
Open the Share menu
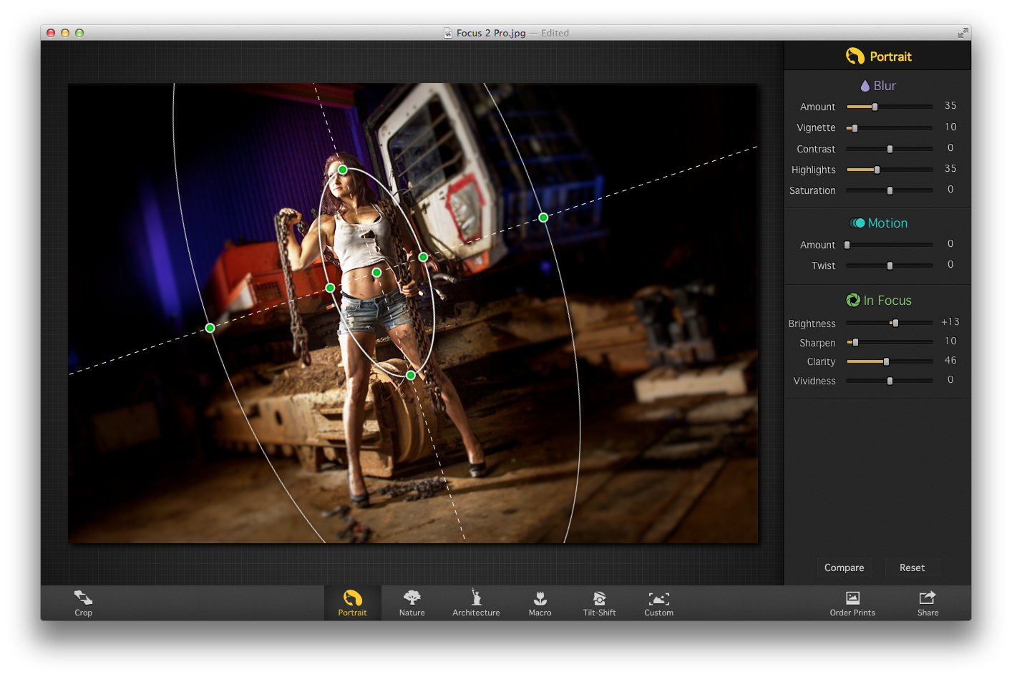click(x=928, y=603)
